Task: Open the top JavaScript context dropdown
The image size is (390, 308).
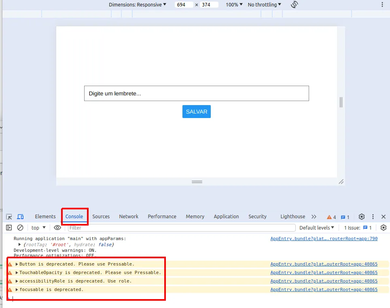Action: point(38,228)
